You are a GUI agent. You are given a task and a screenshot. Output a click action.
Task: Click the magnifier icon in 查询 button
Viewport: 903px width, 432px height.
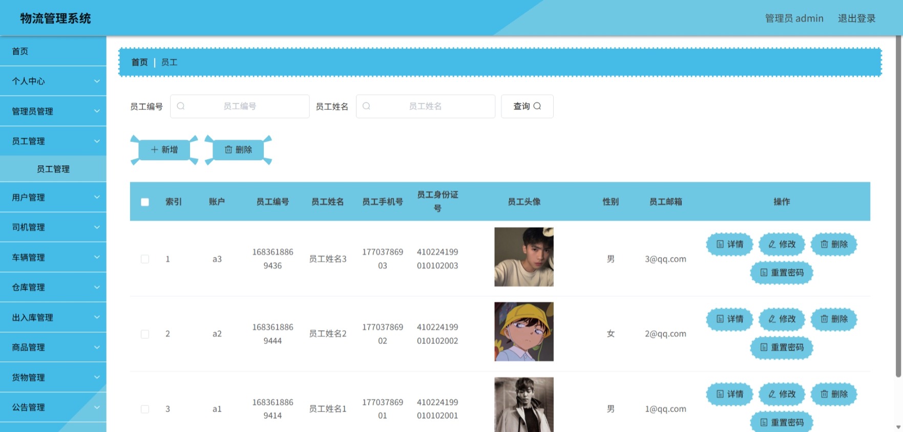[x=537, y=106]
